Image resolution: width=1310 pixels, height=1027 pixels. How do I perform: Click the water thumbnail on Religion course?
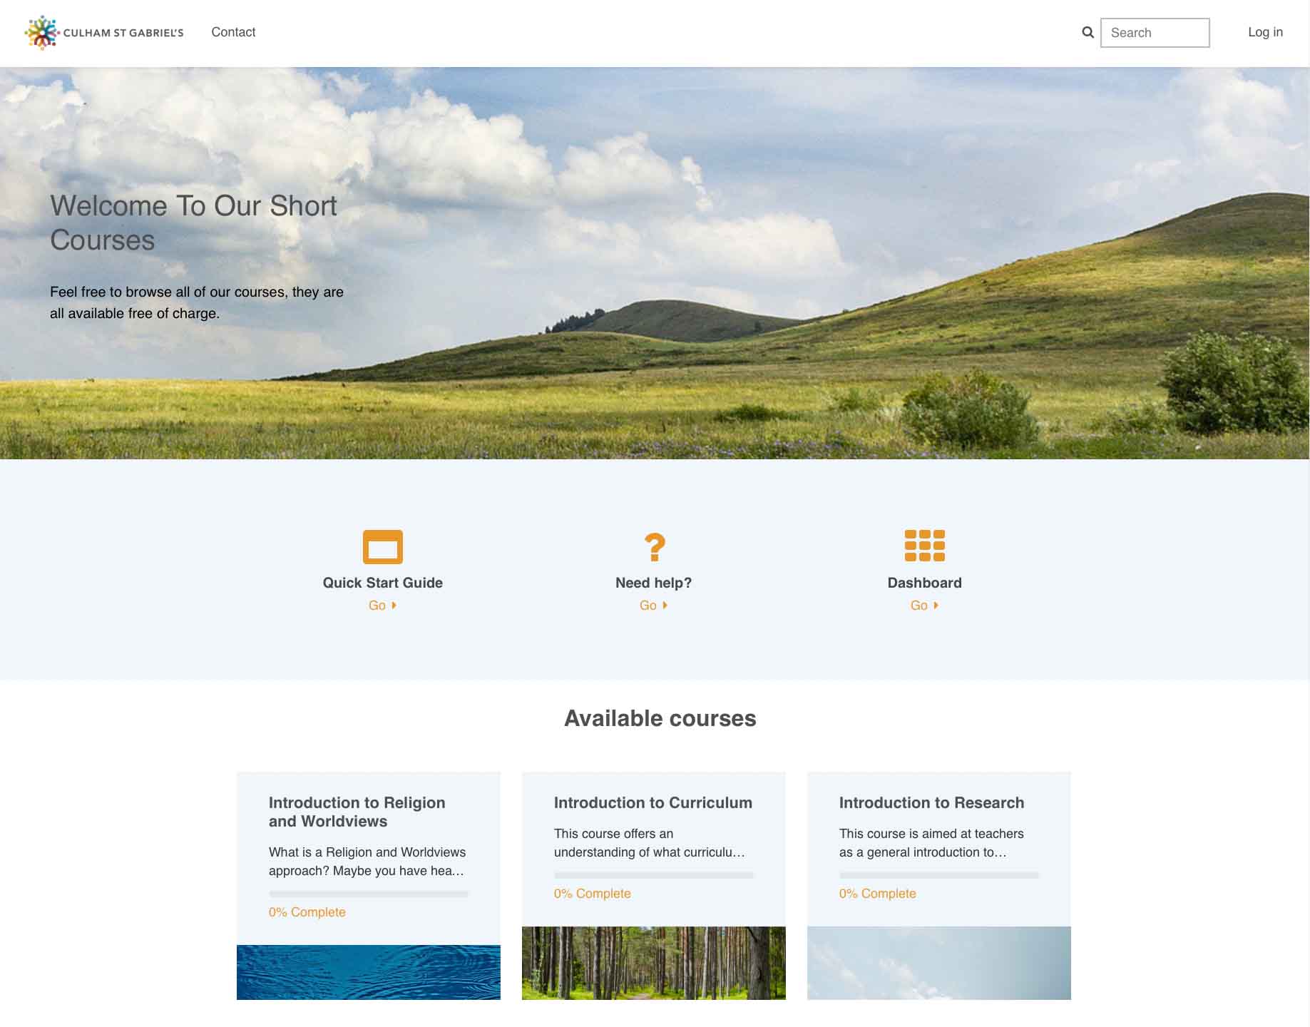(x=368, y=972)
